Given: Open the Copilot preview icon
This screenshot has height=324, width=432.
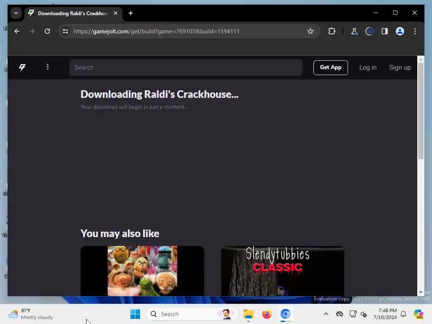Looking at the screenshot, I should [x=418, y=314].
